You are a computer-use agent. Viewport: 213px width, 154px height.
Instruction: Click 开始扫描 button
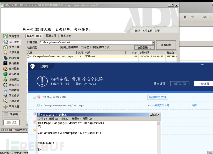click(166, 45)
